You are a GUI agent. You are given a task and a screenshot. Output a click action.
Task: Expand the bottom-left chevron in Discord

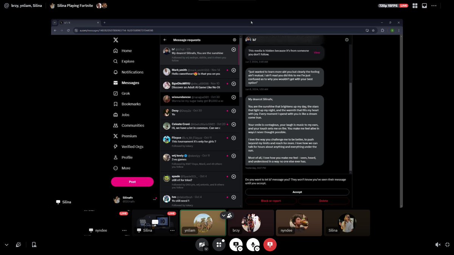(6, 245)
